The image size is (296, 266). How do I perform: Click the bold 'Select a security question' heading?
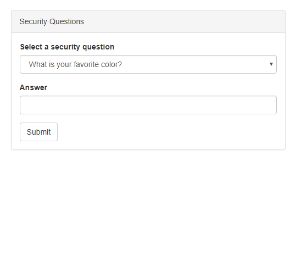point(67,47)
